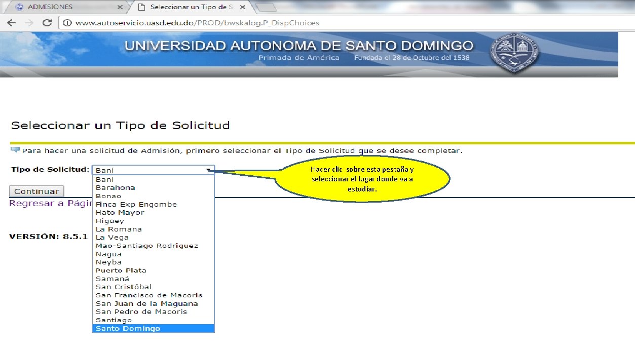635x350 pixels.
Task: Choose Higüey in the dropdown
Action: tap(154, 221)
